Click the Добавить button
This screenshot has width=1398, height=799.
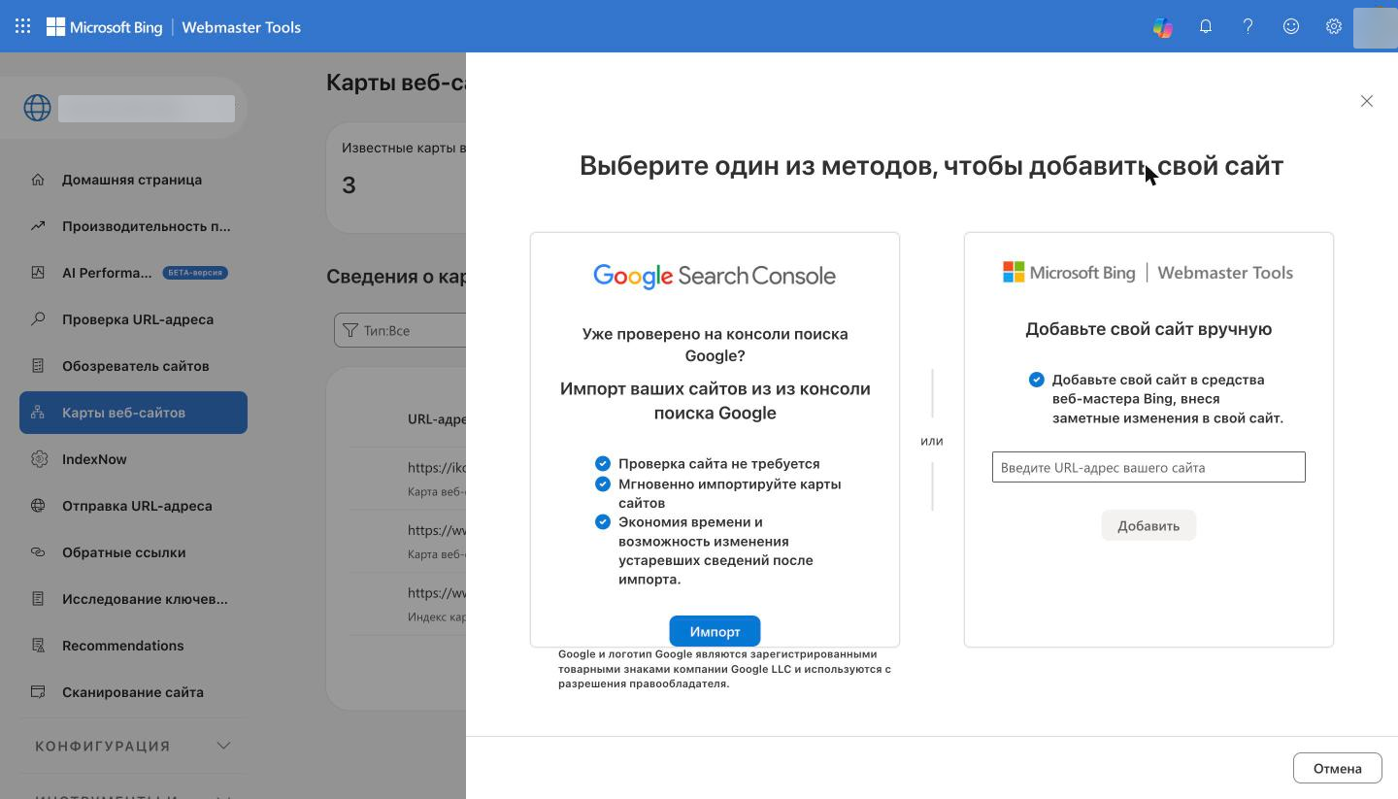pos(1148,525)
